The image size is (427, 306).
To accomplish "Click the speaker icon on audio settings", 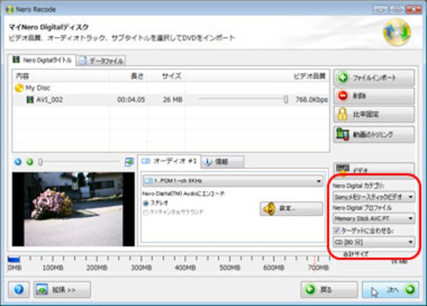I will (x=268, y=208).
